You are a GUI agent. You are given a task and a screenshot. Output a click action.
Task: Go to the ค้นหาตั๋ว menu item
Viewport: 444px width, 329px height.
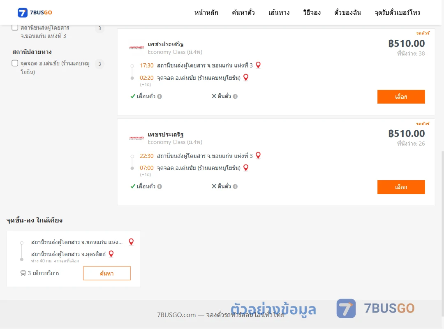pyautogui.click(x=243, y=12)
